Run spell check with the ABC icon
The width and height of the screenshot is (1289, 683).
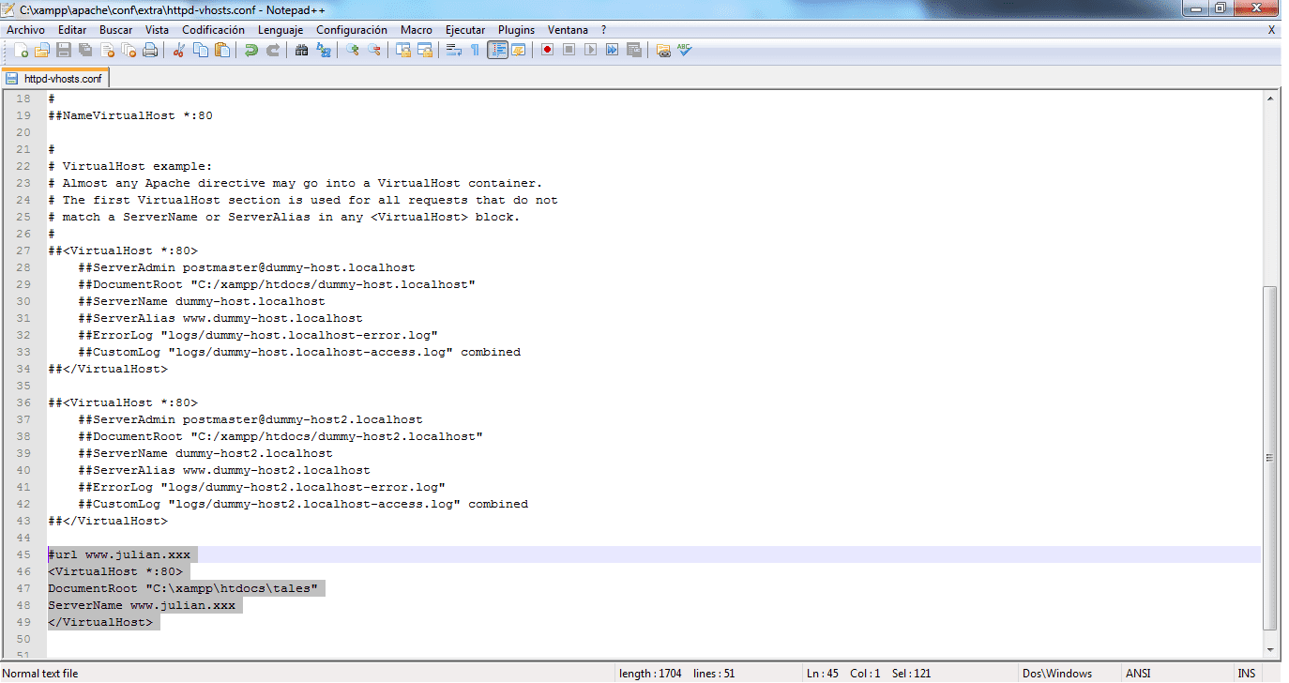click(685, 50)
